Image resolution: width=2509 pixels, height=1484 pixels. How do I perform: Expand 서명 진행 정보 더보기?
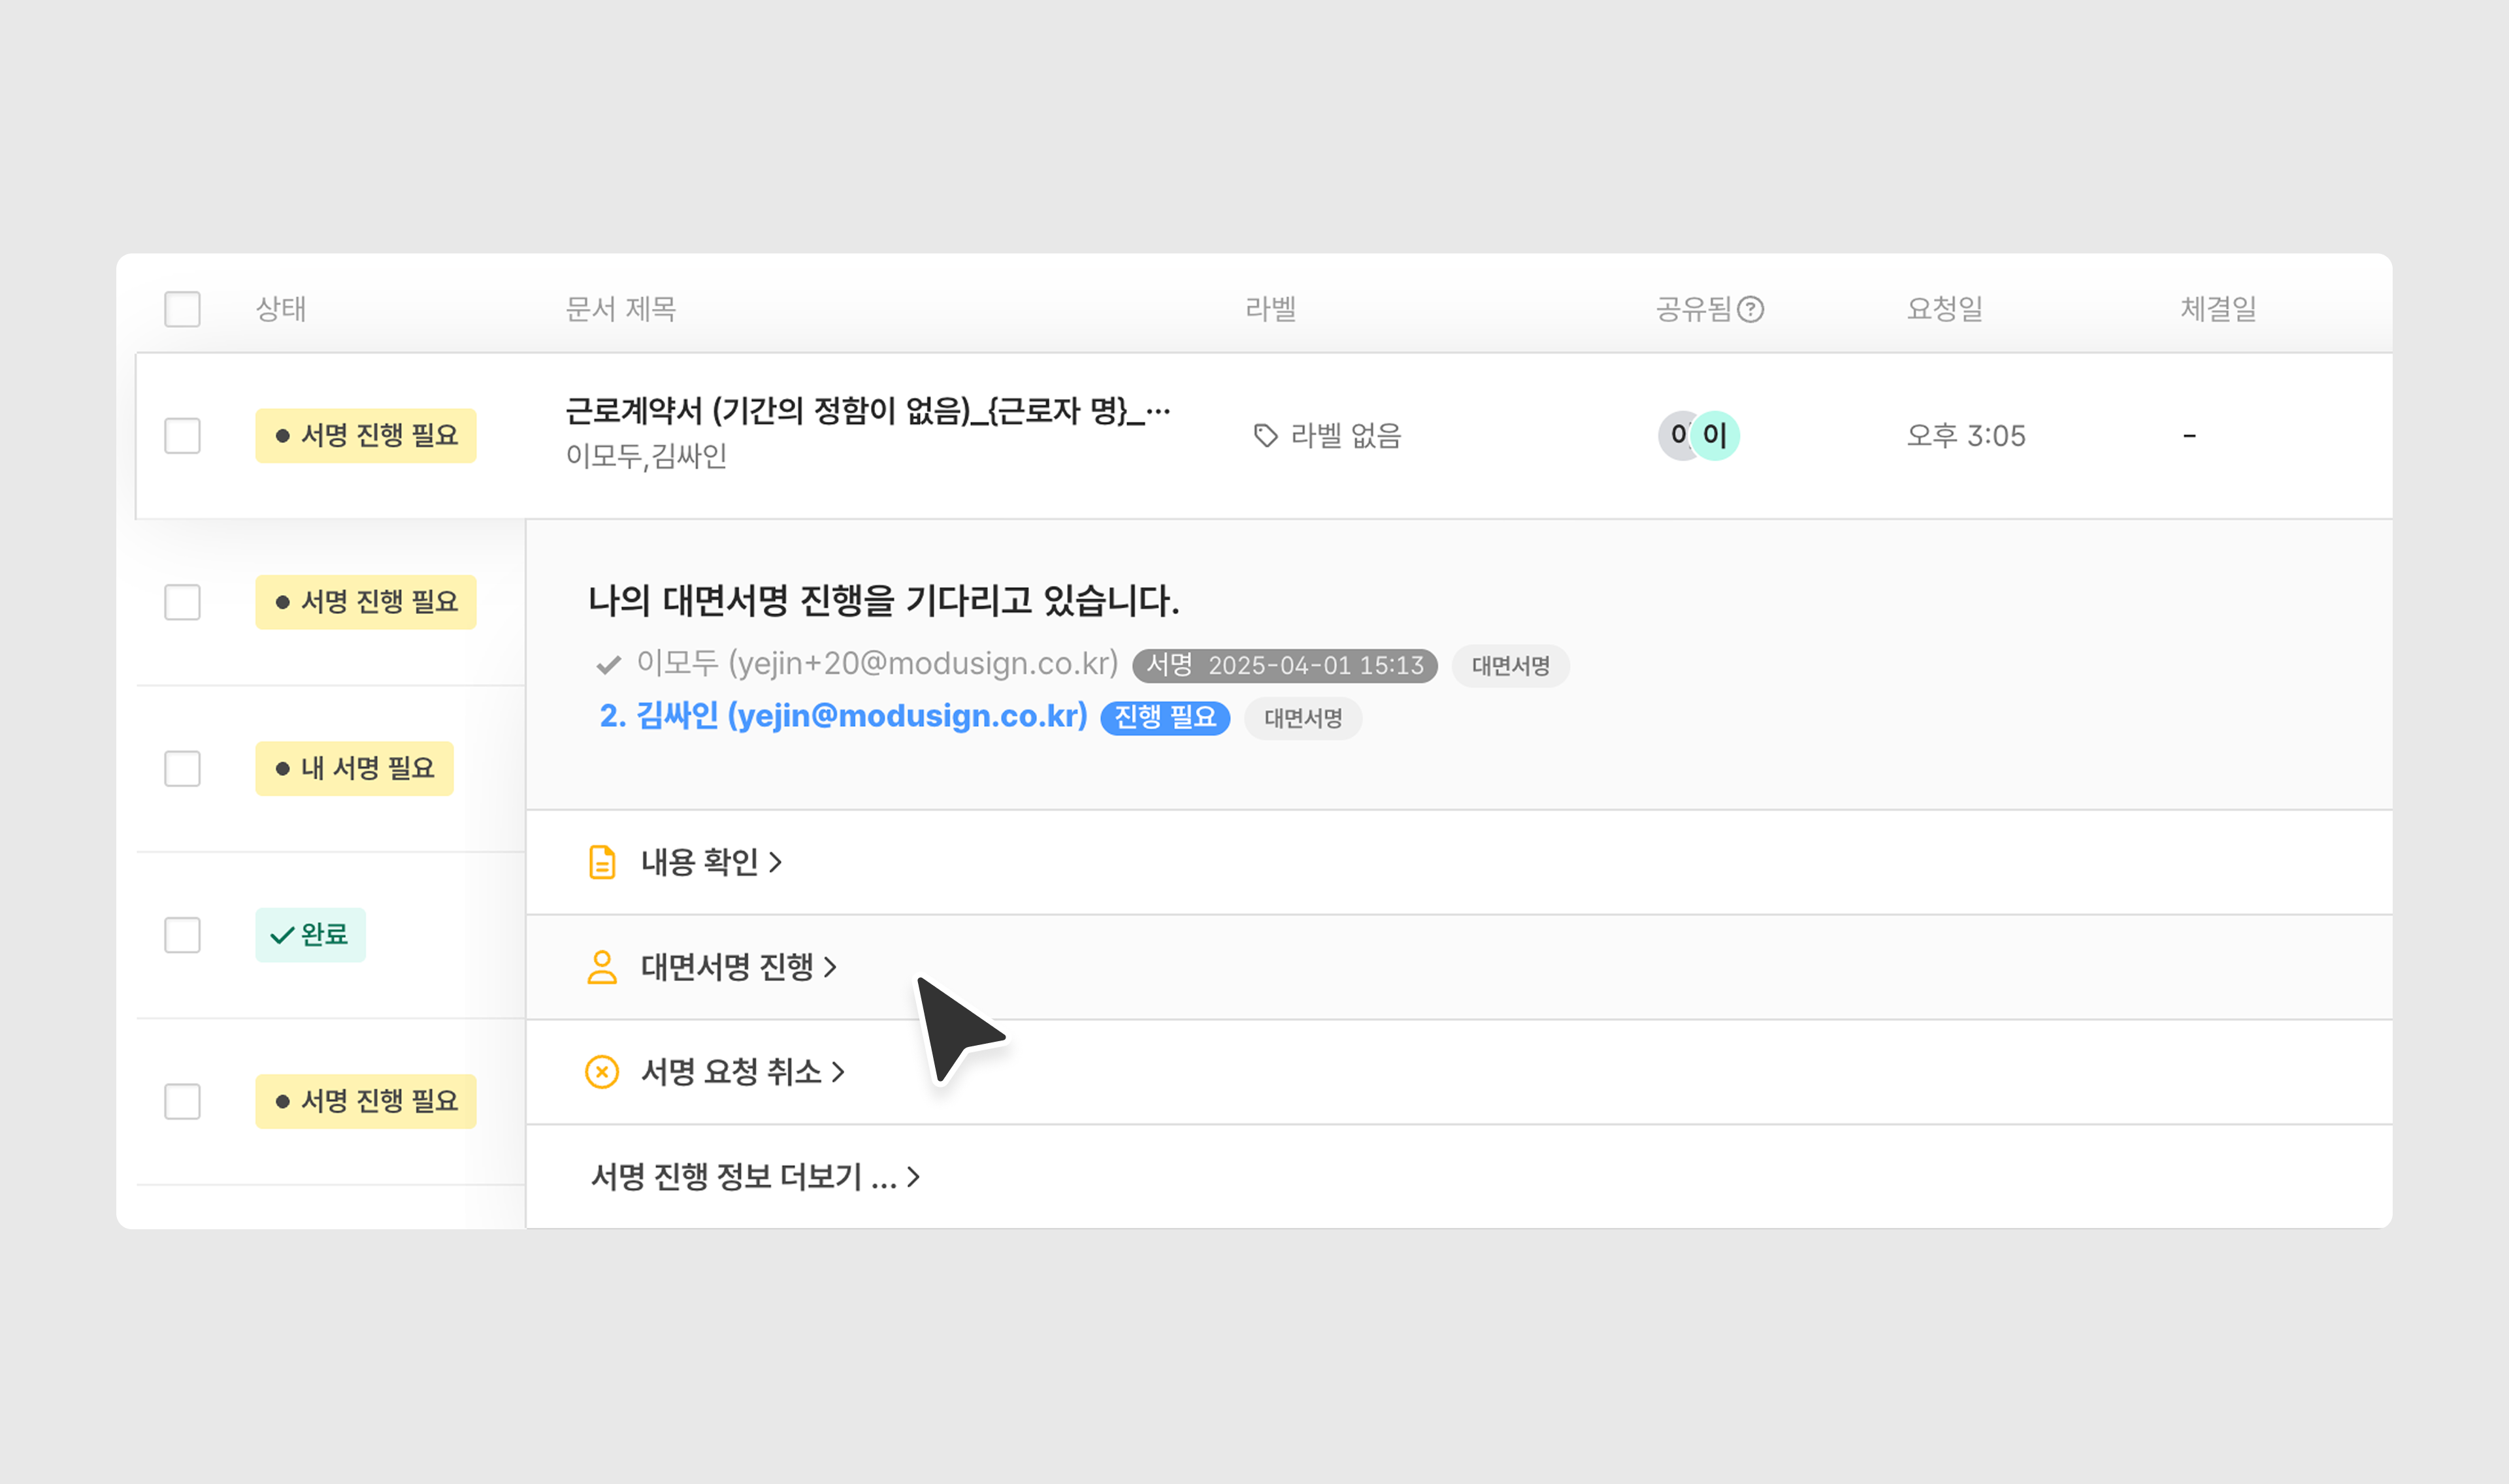click(754, 1177)
